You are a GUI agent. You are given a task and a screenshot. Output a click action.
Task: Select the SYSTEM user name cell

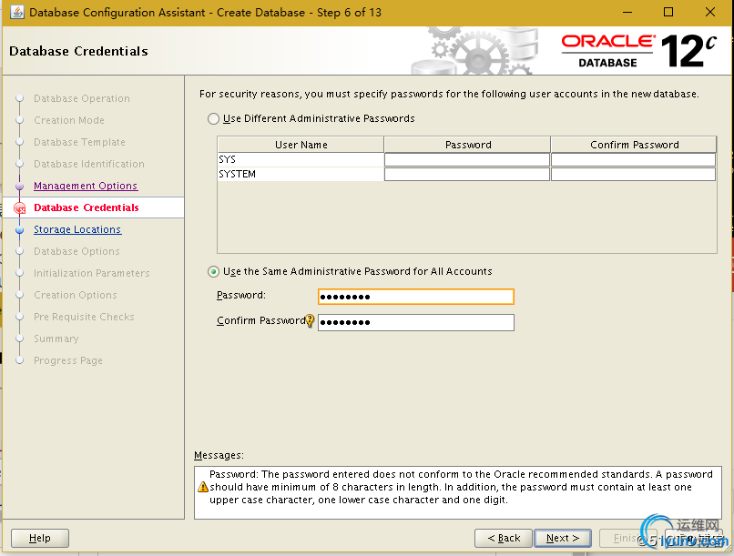pos(301,175)
